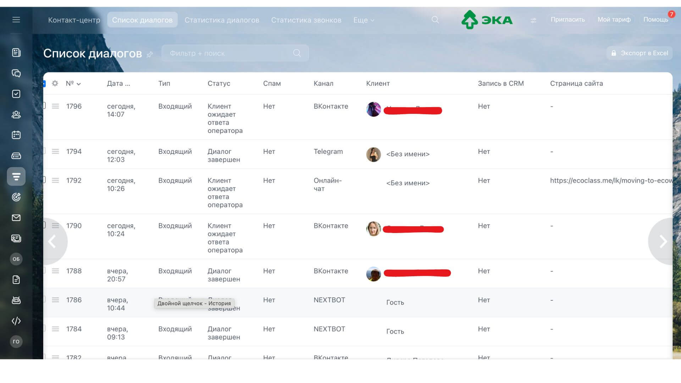
Task: Toggle checkbox for dialog 1796
Action: (44, 105)
